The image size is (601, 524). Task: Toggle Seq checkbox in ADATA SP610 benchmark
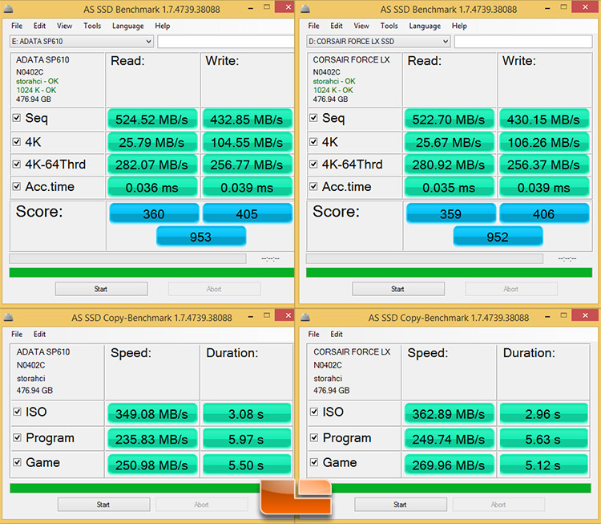pos(17,118)
